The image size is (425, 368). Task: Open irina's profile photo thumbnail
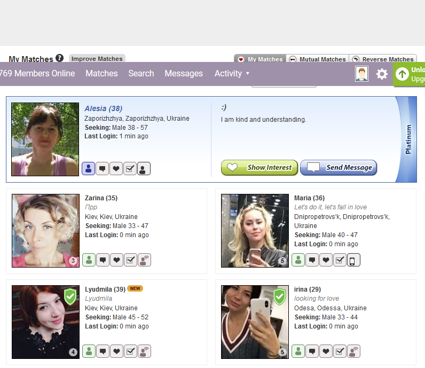tap(255, 322)
